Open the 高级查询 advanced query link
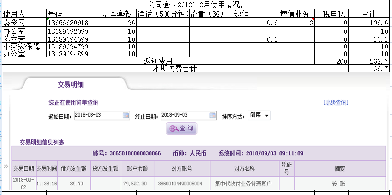The height and width of the screenshot is (195, 392). (x=336, y=102)
